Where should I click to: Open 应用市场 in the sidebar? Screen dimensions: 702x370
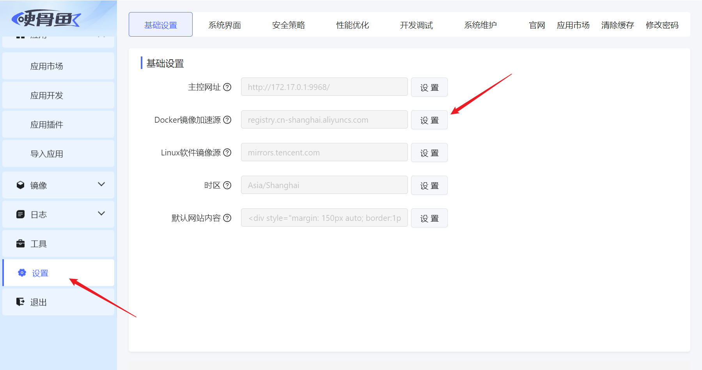58,66
